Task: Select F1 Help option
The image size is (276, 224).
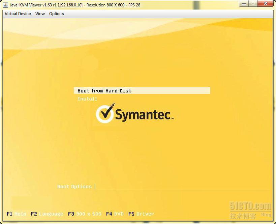Action: pyautogui.click(x=17, y=214)
